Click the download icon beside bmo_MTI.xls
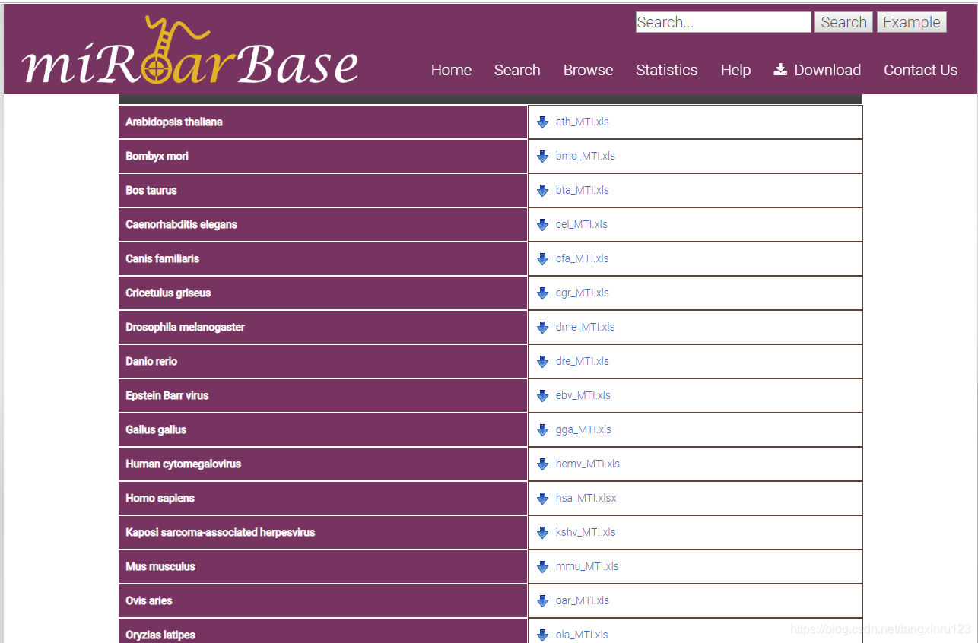 pyautogui.click(x=542, y=156)
